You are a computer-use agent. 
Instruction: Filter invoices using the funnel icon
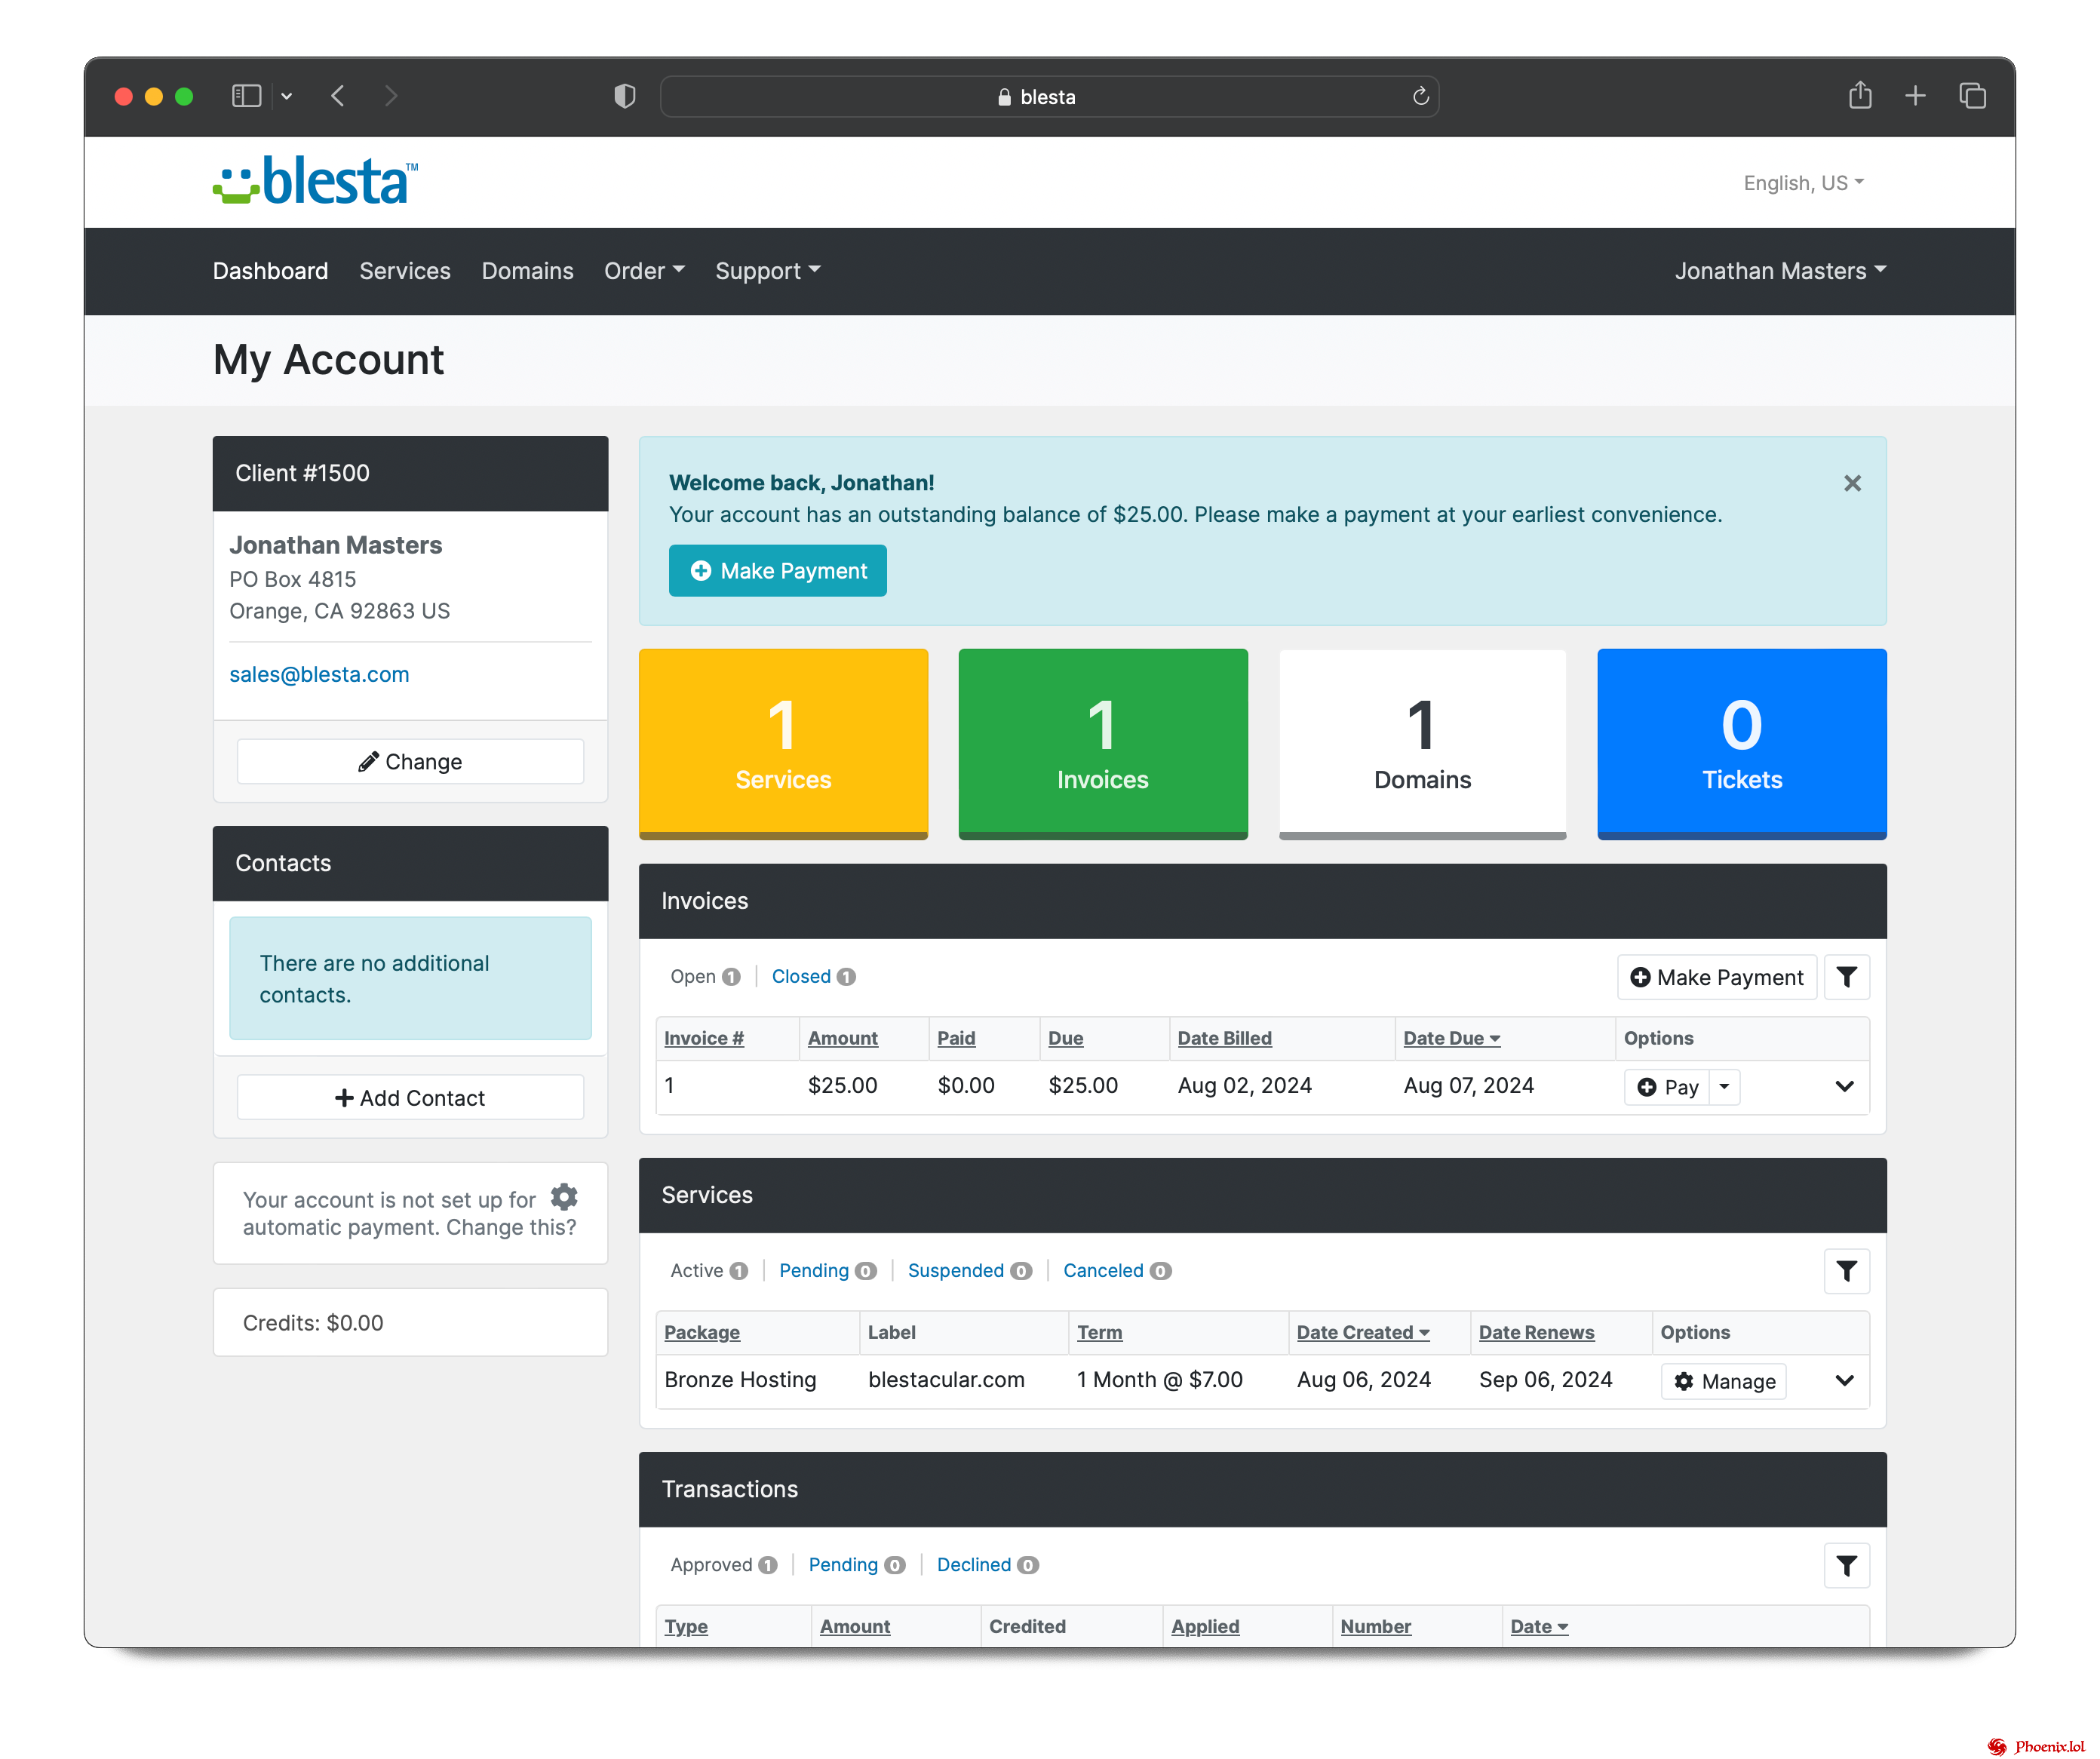point(1847,977)
